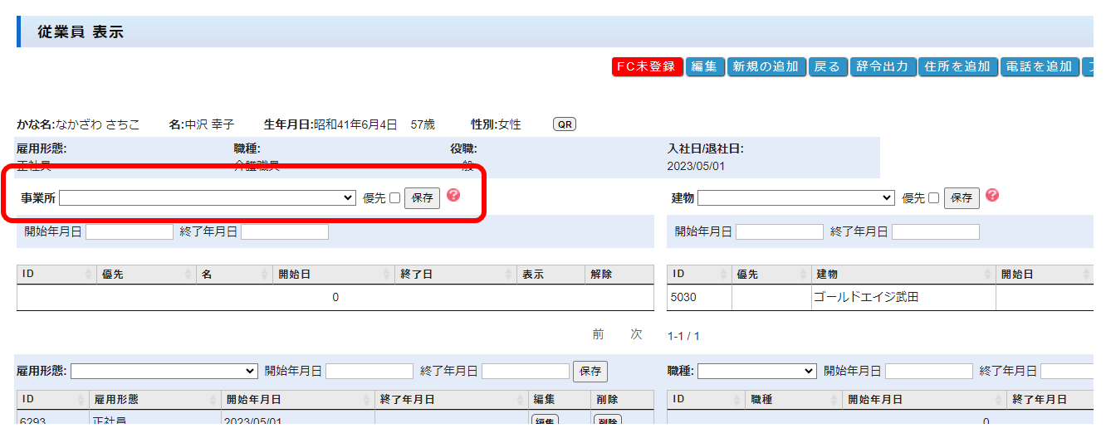Screen dimensions: 1106x433
Task: Click the red help icon beside 建物 保存
Action: 992,196
